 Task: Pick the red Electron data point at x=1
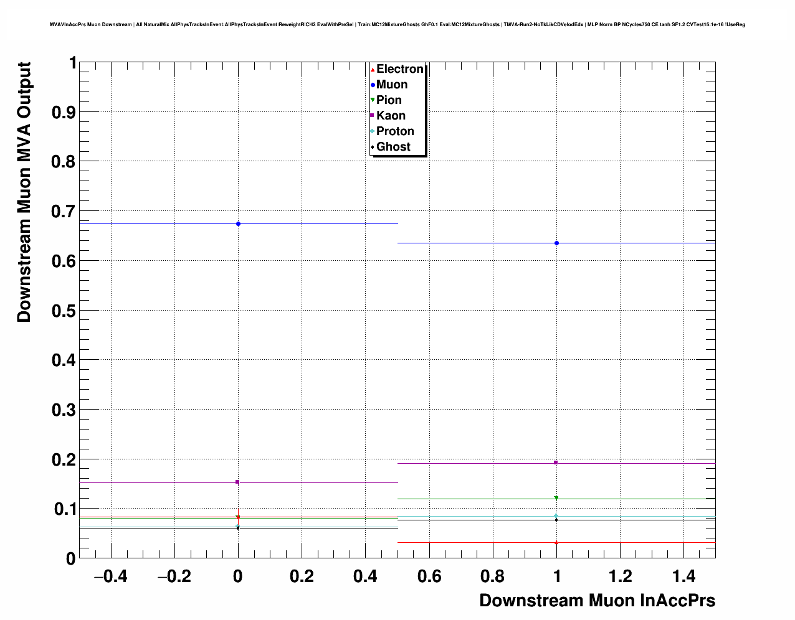pyautogui.click(x=556, y=542)
